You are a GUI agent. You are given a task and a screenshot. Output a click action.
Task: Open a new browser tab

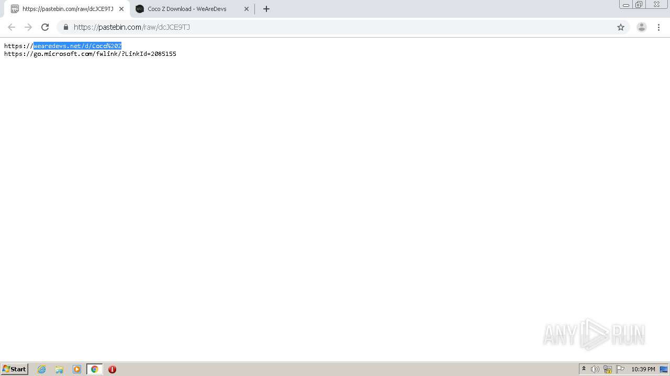[x=266, y=9]
